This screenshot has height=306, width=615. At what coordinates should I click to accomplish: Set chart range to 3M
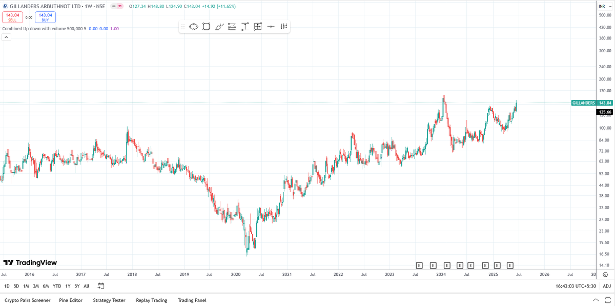click(36, 286)
